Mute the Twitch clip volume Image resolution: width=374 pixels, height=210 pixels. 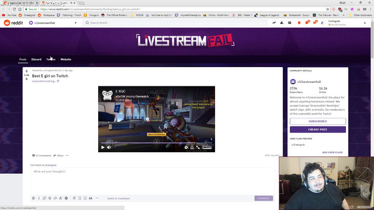(109, 148)
